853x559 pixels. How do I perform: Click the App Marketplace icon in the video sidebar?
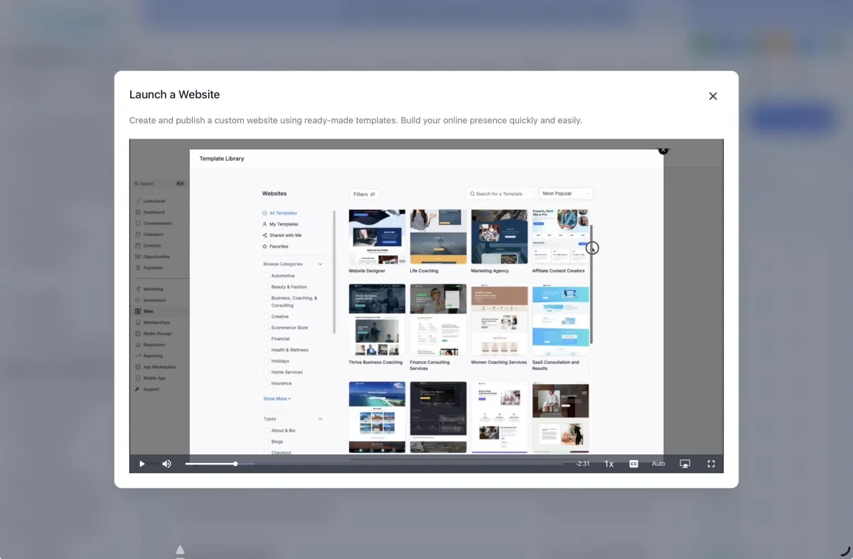click(137, 367)
